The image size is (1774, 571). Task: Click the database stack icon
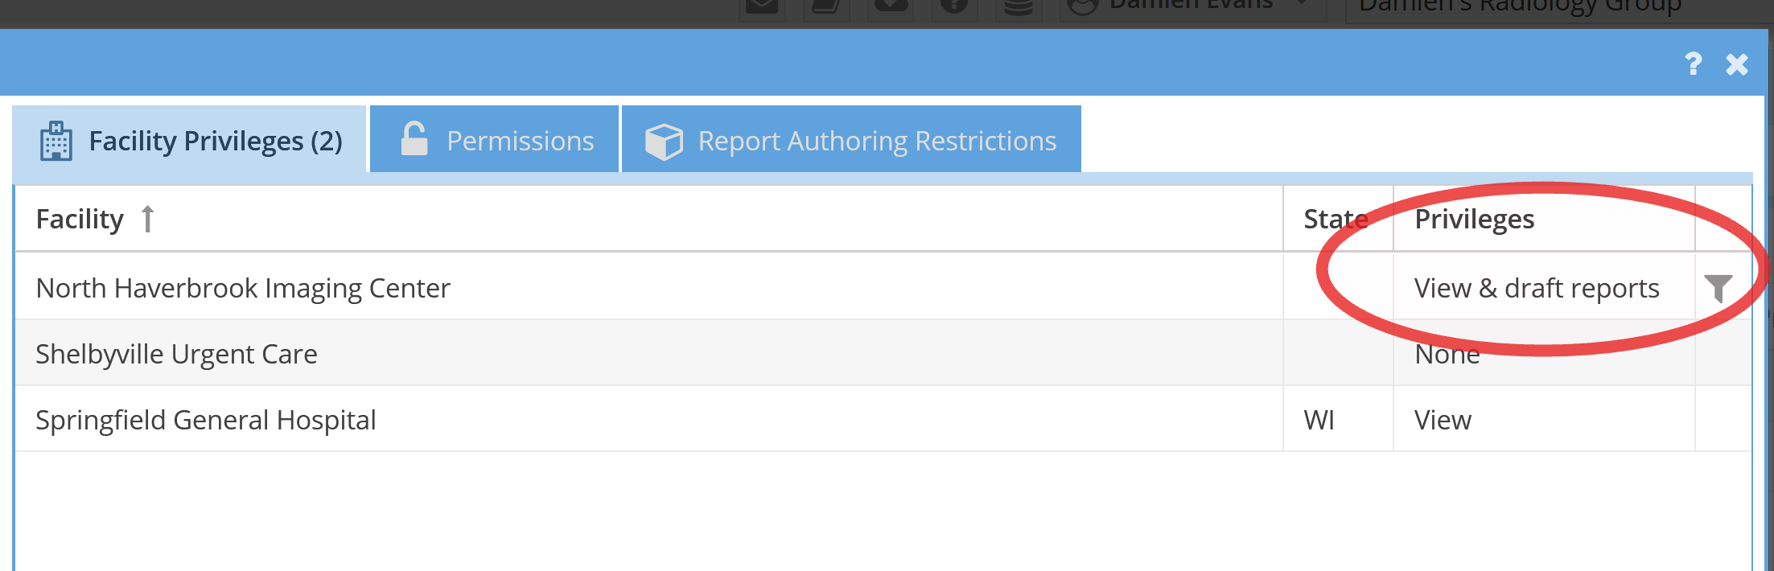pos(1018,6)
